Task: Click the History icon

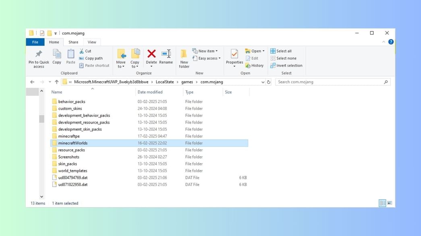Action: coord(255,65)
